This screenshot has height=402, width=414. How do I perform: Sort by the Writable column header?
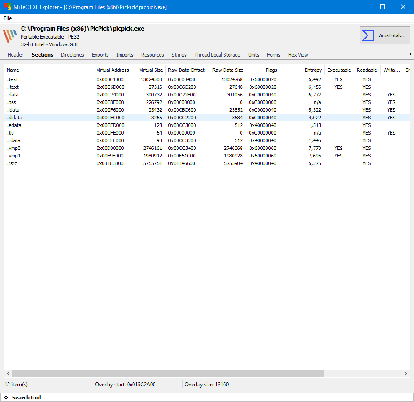pyautogui.click(x=392, y=70)
